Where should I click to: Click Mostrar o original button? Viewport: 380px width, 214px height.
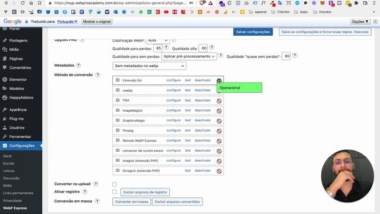click(x=97, y=21)
